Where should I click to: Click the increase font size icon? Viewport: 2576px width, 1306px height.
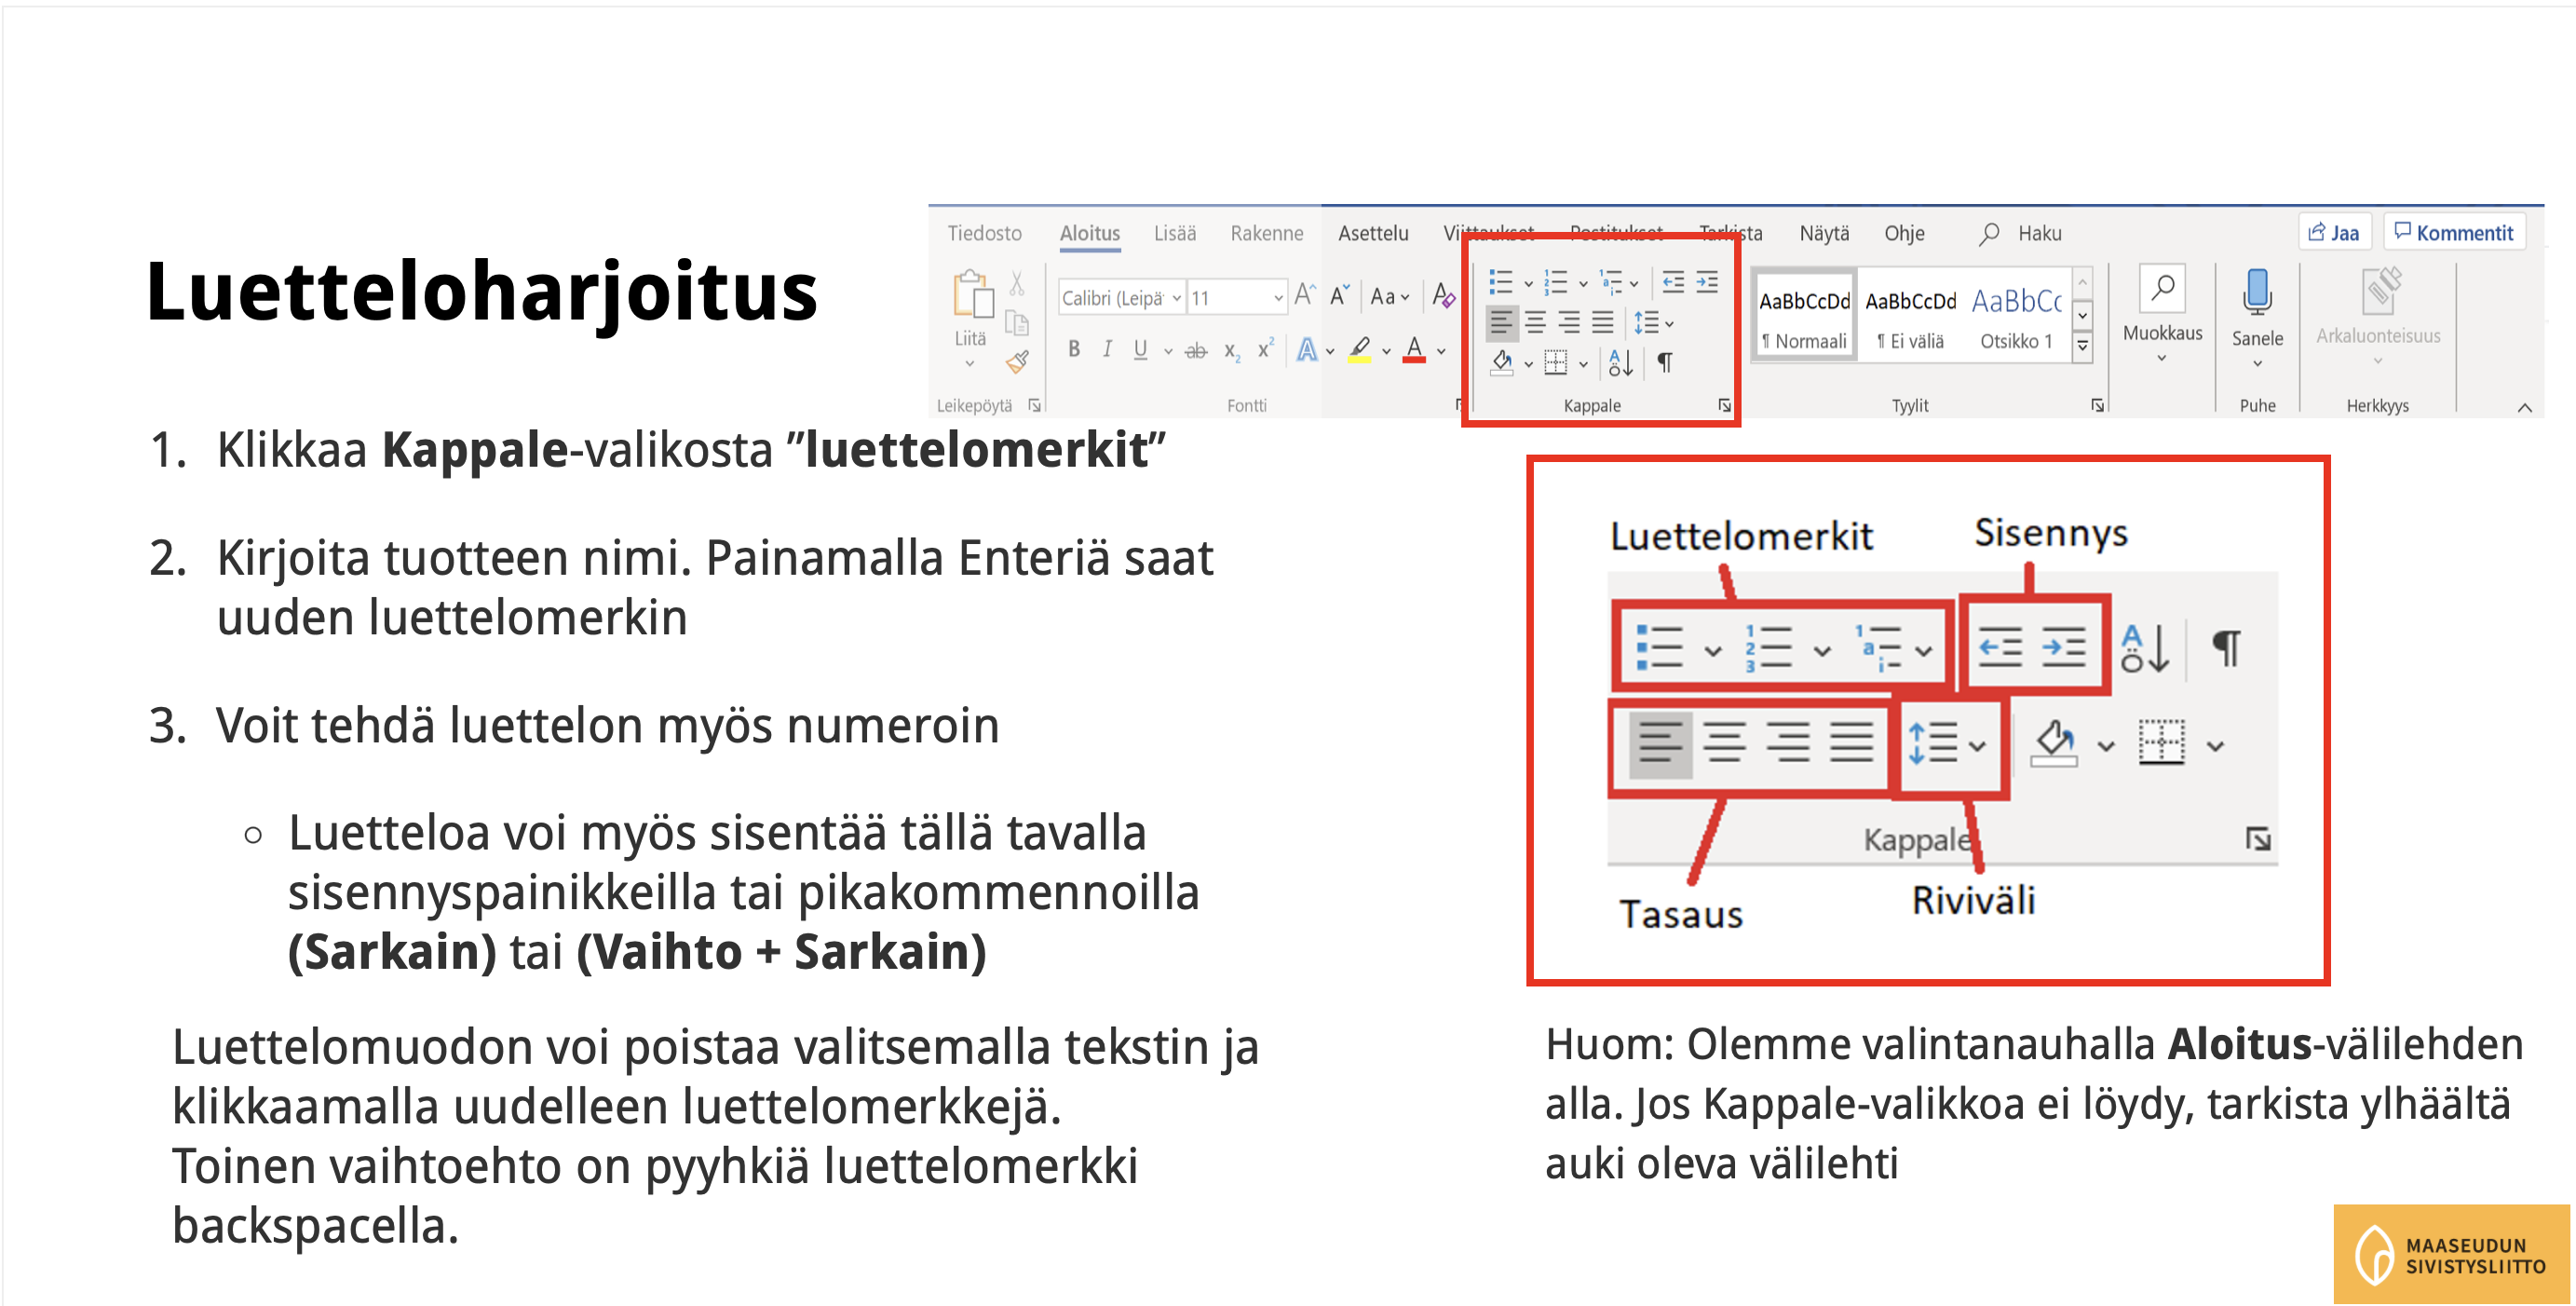[1305, 295]
